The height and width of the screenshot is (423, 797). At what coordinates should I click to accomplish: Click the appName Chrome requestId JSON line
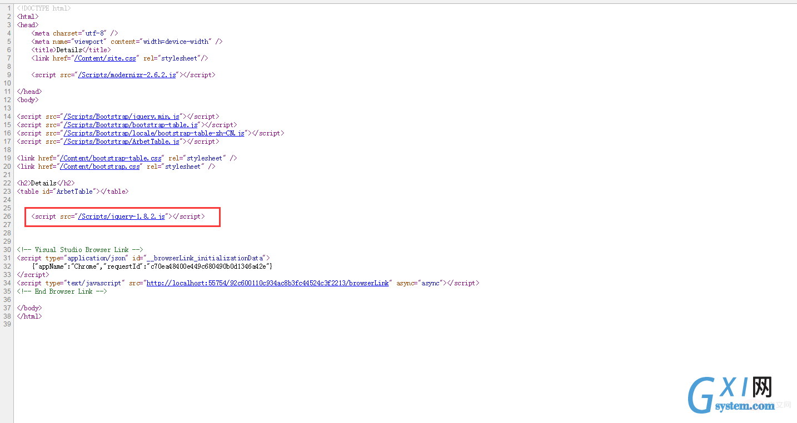tap(152, 266)
